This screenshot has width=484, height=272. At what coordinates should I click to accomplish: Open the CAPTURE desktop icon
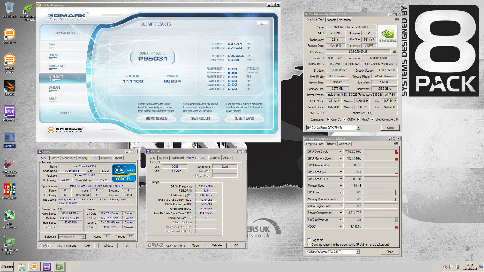9,140
